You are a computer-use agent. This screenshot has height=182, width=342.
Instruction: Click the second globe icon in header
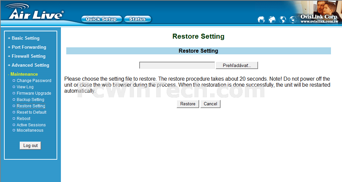pyautogui.click(x=272, y=20)
